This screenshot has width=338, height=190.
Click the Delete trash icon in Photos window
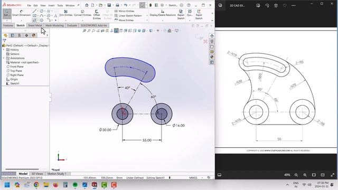276,6
